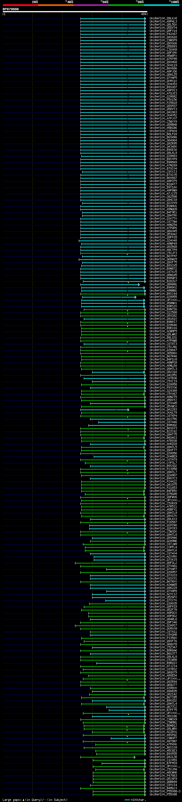Image resolution: width=182 pixels, height=802 pixels.
Task: Select hit label UniRef100_P25818
Action: 163,103
